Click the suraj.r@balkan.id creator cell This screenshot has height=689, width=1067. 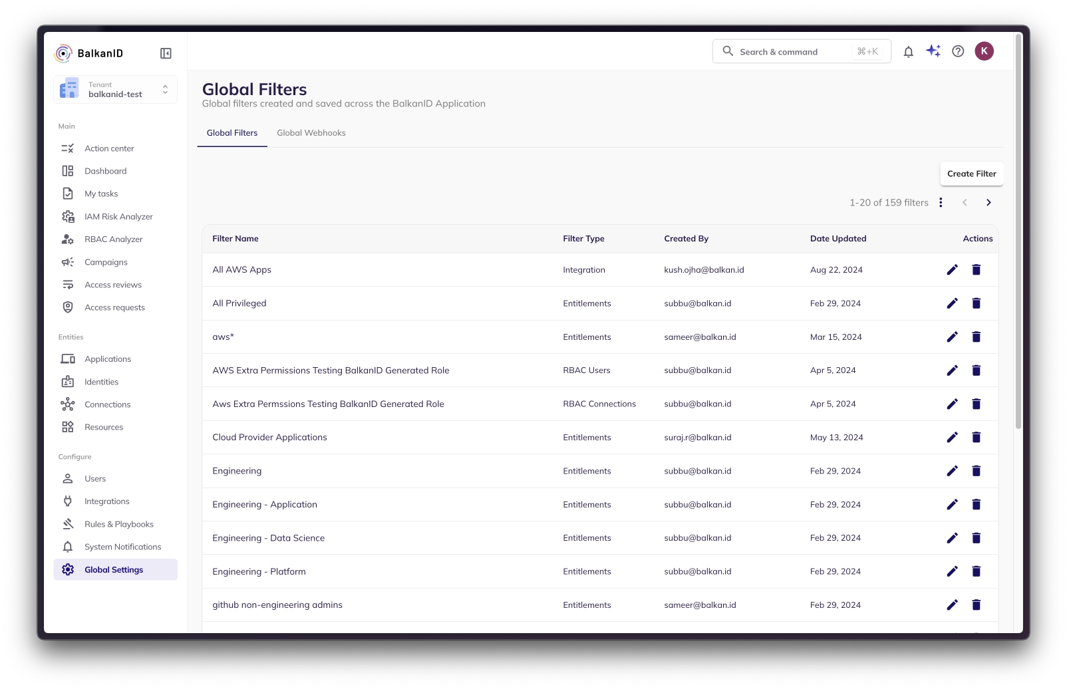click(697, 438)
